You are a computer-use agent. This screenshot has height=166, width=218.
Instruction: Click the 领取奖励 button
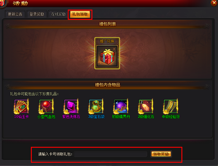pos(161,154)
